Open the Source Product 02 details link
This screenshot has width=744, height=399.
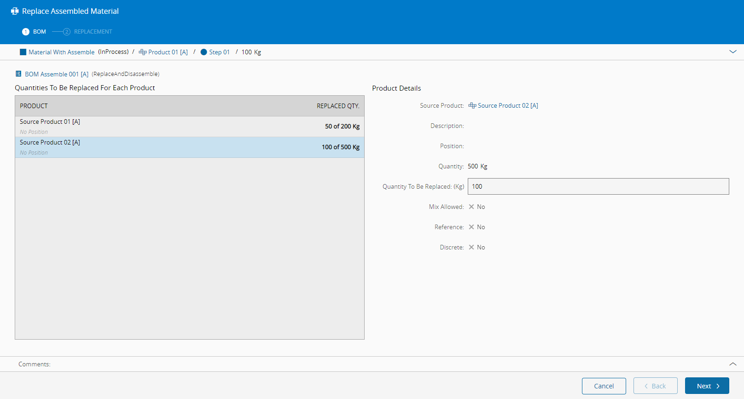point(507,105)
